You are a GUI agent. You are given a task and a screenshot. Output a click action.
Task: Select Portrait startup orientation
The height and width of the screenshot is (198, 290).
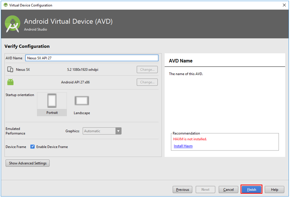(x=52, y=104)
